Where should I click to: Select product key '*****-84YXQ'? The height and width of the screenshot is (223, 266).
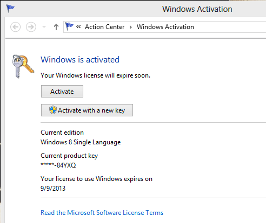58,165
